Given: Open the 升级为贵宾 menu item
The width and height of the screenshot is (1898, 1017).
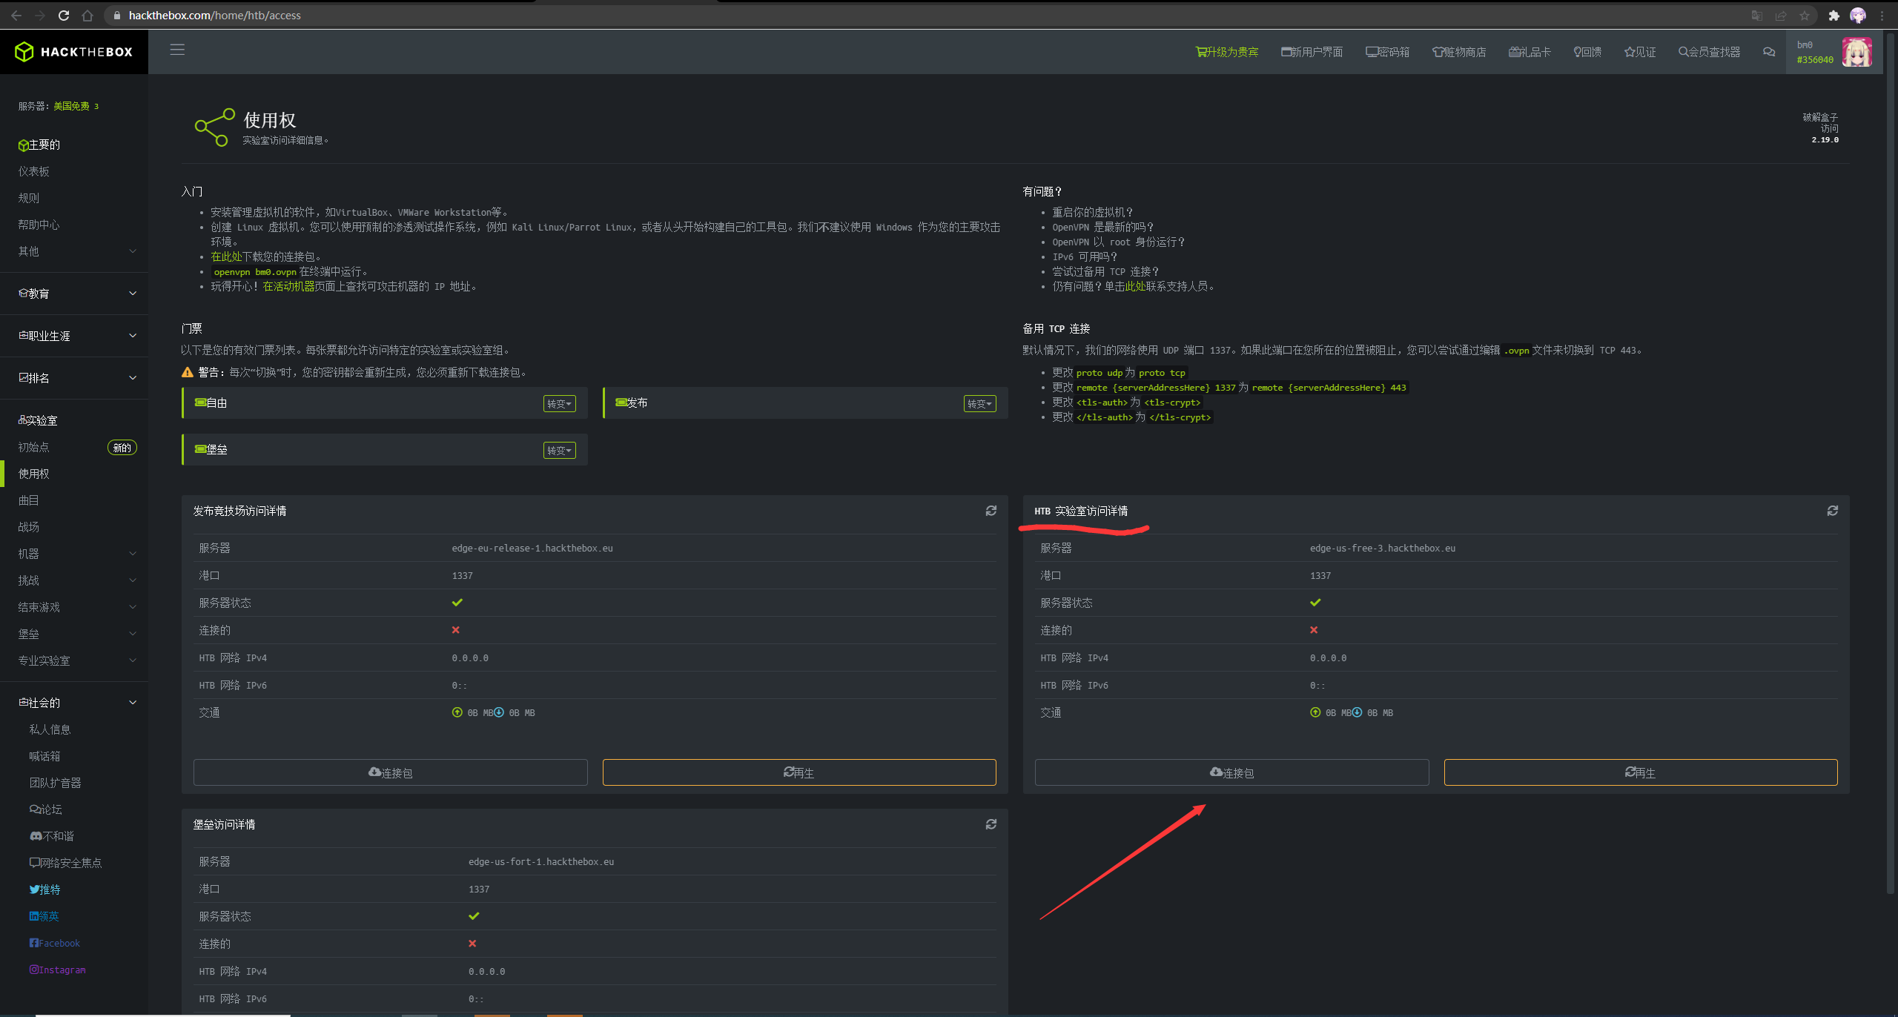Looking at the screenshot, I should [1227, 51].
